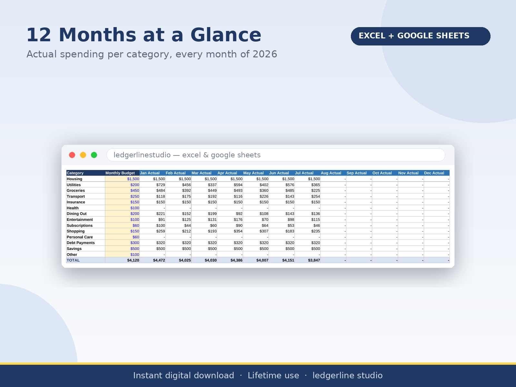Click the green maximize dot in mock window
Screen dimensions: 516x387
click(x=94, y=155)
